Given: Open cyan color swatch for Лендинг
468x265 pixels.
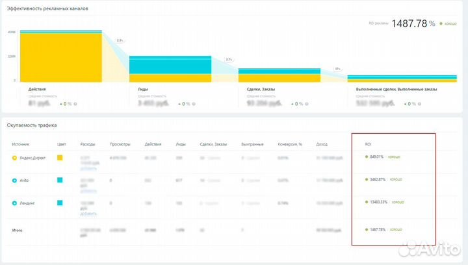Looking at the screenshot, I should tap(60, 203).
